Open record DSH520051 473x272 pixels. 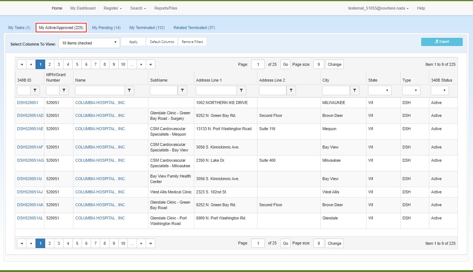[x=28, y=103]
